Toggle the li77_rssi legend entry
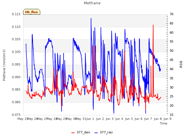The image size is (185, 138). click(103, 132)
